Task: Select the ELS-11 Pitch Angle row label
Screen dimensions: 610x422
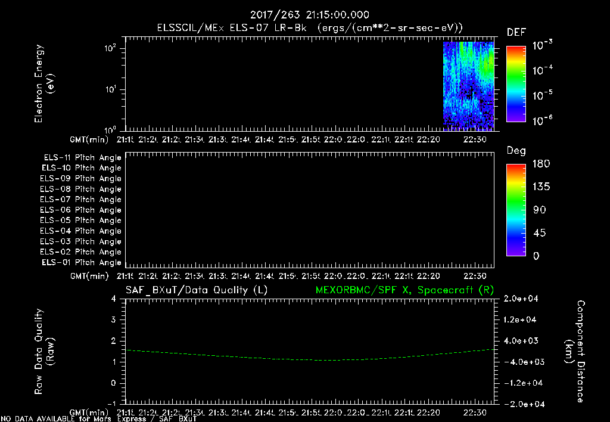Action: tap(82, 158)
